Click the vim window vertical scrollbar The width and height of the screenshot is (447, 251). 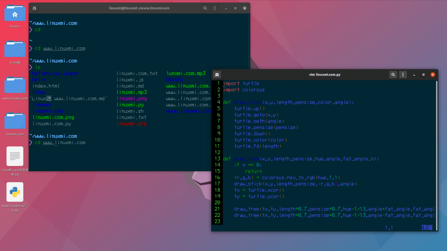point(437,155)
